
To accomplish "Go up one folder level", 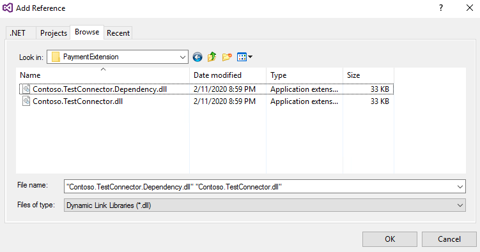I will 212,57.
